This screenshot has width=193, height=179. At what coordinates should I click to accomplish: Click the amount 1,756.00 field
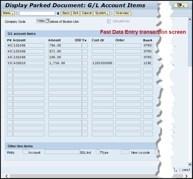pyautogui.click(x=65, y=63)
